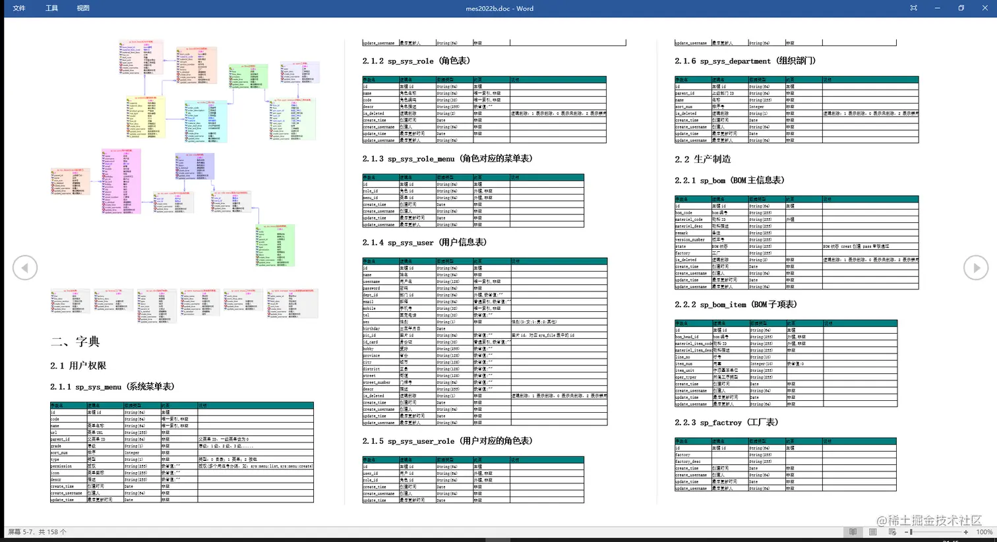Click the factory_desc cell in sp_factroy table
Image resolution: width=997 pixels, height=542 pixels.
click(693, 462)
